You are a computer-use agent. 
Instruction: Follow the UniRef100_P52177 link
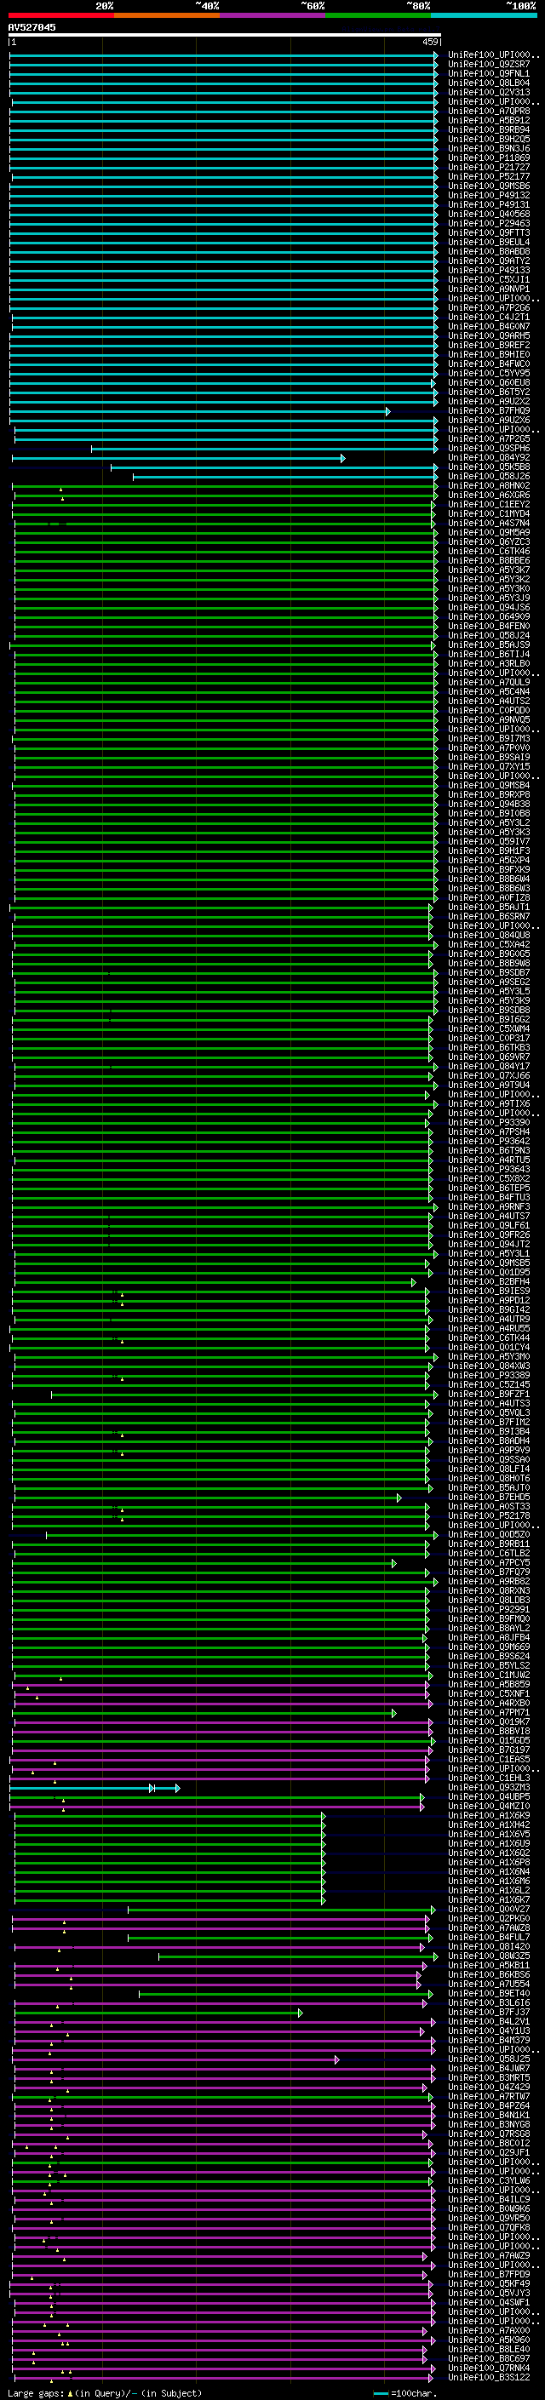[489, 177]
